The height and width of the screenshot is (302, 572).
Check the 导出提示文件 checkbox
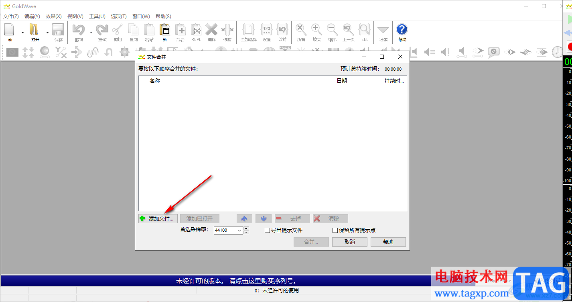click(268, 231)
